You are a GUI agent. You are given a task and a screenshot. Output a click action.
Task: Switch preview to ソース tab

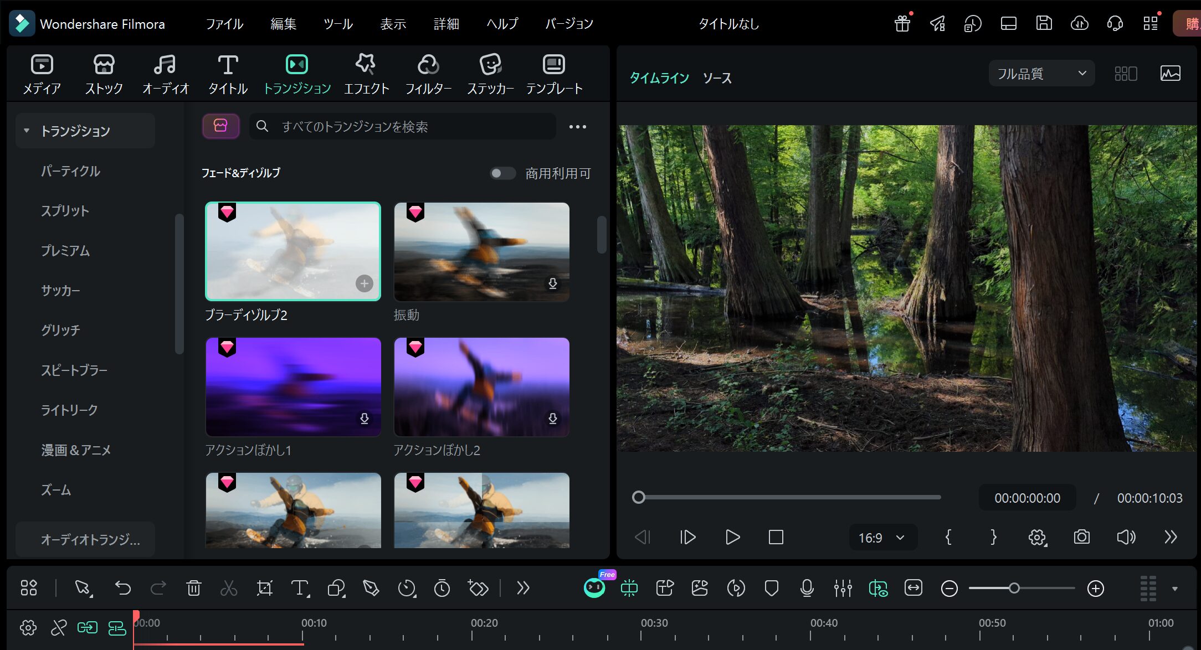(x=717, y=78)
